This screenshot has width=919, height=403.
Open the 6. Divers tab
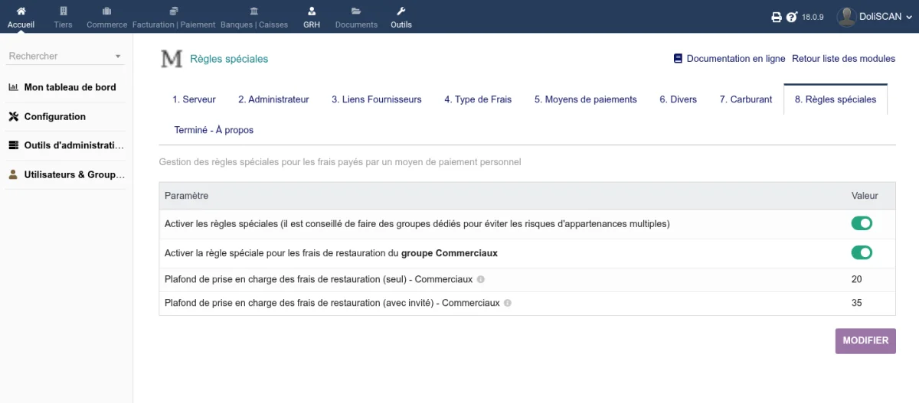(679, 99)
